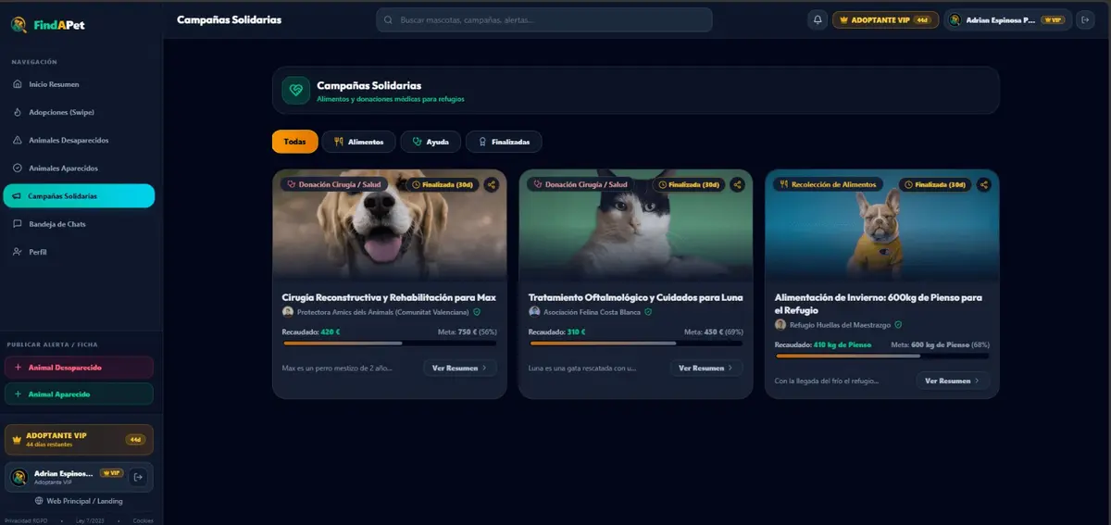The height and width of the screenshot is (525, 1111).
Task: Click the Luna campaign funding progress bar
Action: (x=636, y=344)
